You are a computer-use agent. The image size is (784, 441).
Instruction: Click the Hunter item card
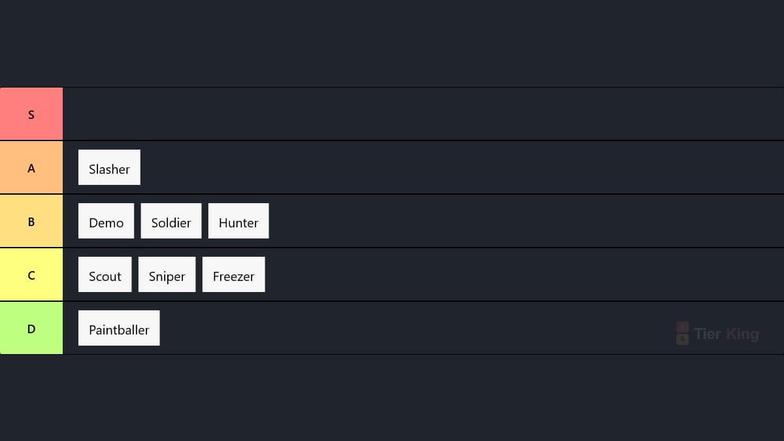(x=238, y=221)
